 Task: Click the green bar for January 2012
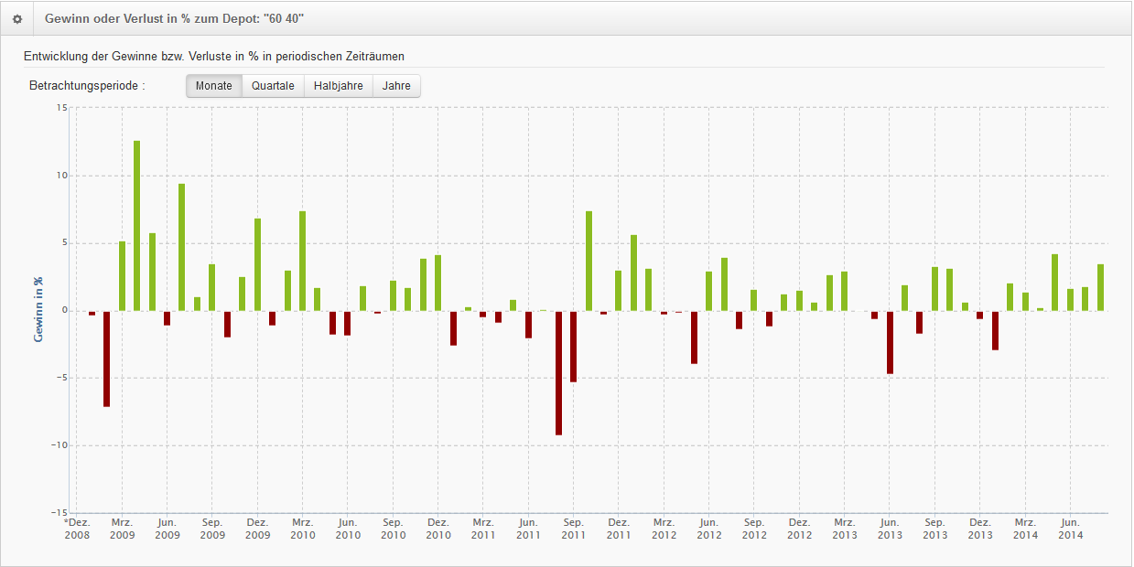(x=634, y=273)
